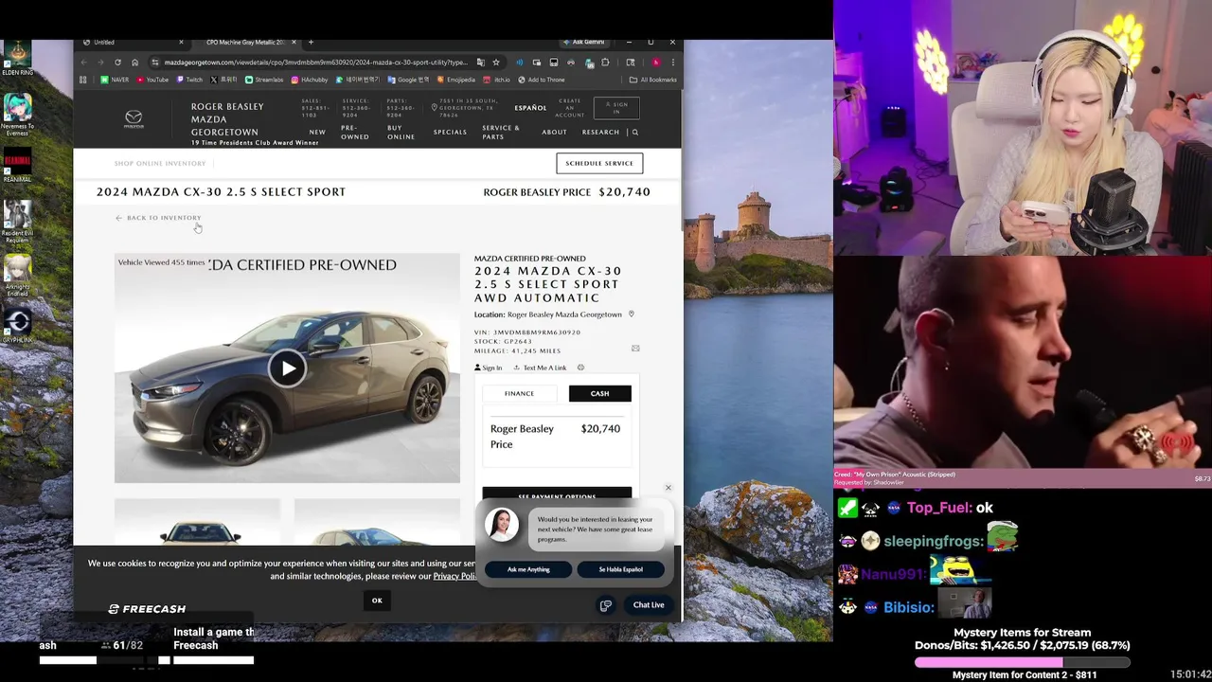Open the Neverness To Everness desktop icon

coord(17,114)
